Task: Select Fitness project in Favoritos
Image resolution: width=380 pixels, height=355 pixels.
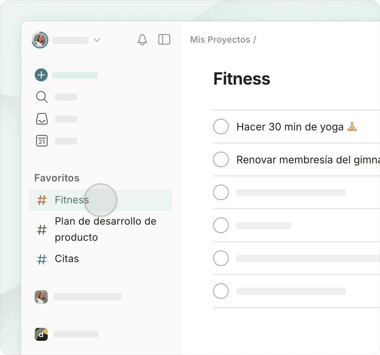Action: 72,200
